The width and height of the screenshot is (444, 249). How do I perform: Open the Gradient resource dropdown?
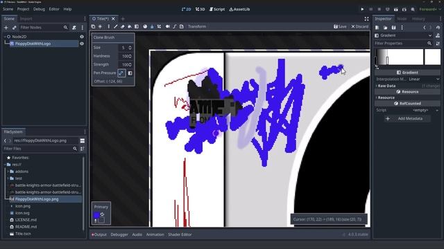403,35
